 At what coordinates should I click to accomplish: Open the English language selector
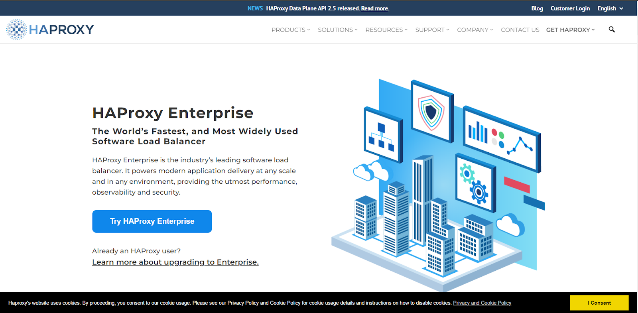(x=610, y=8)
